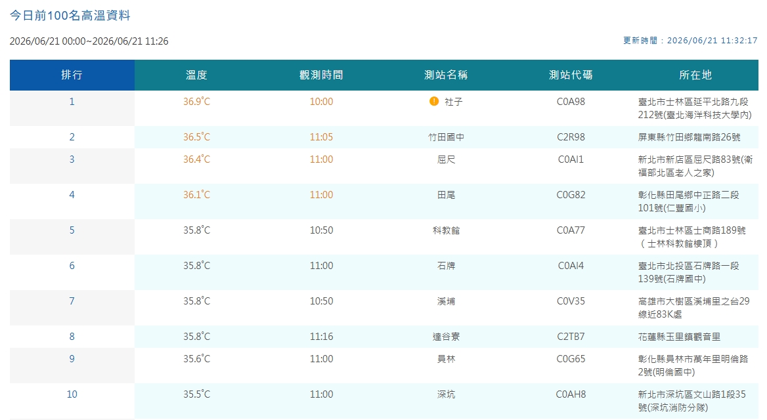Click station name 深坑
The image size is (767, 420).
(x=446, y=394)
